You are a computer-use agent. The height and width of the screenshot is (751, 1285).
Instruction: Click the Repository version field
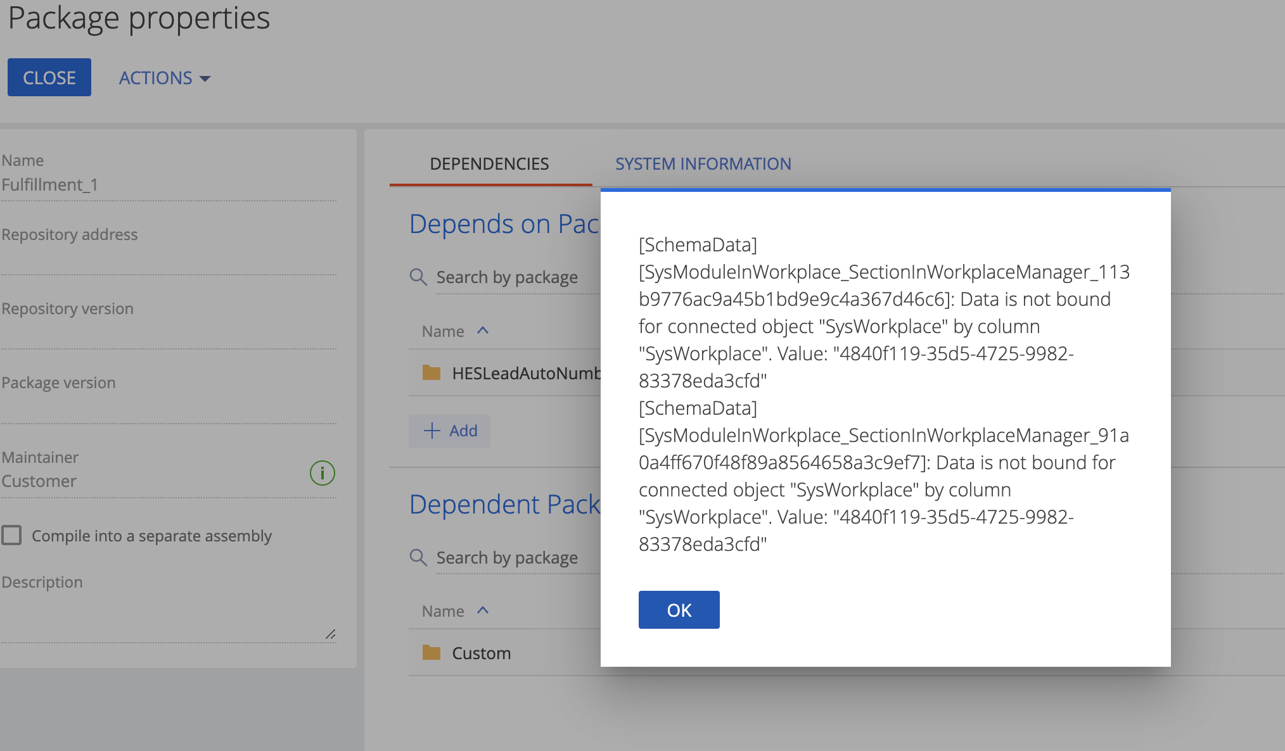[x=169, y=334]
